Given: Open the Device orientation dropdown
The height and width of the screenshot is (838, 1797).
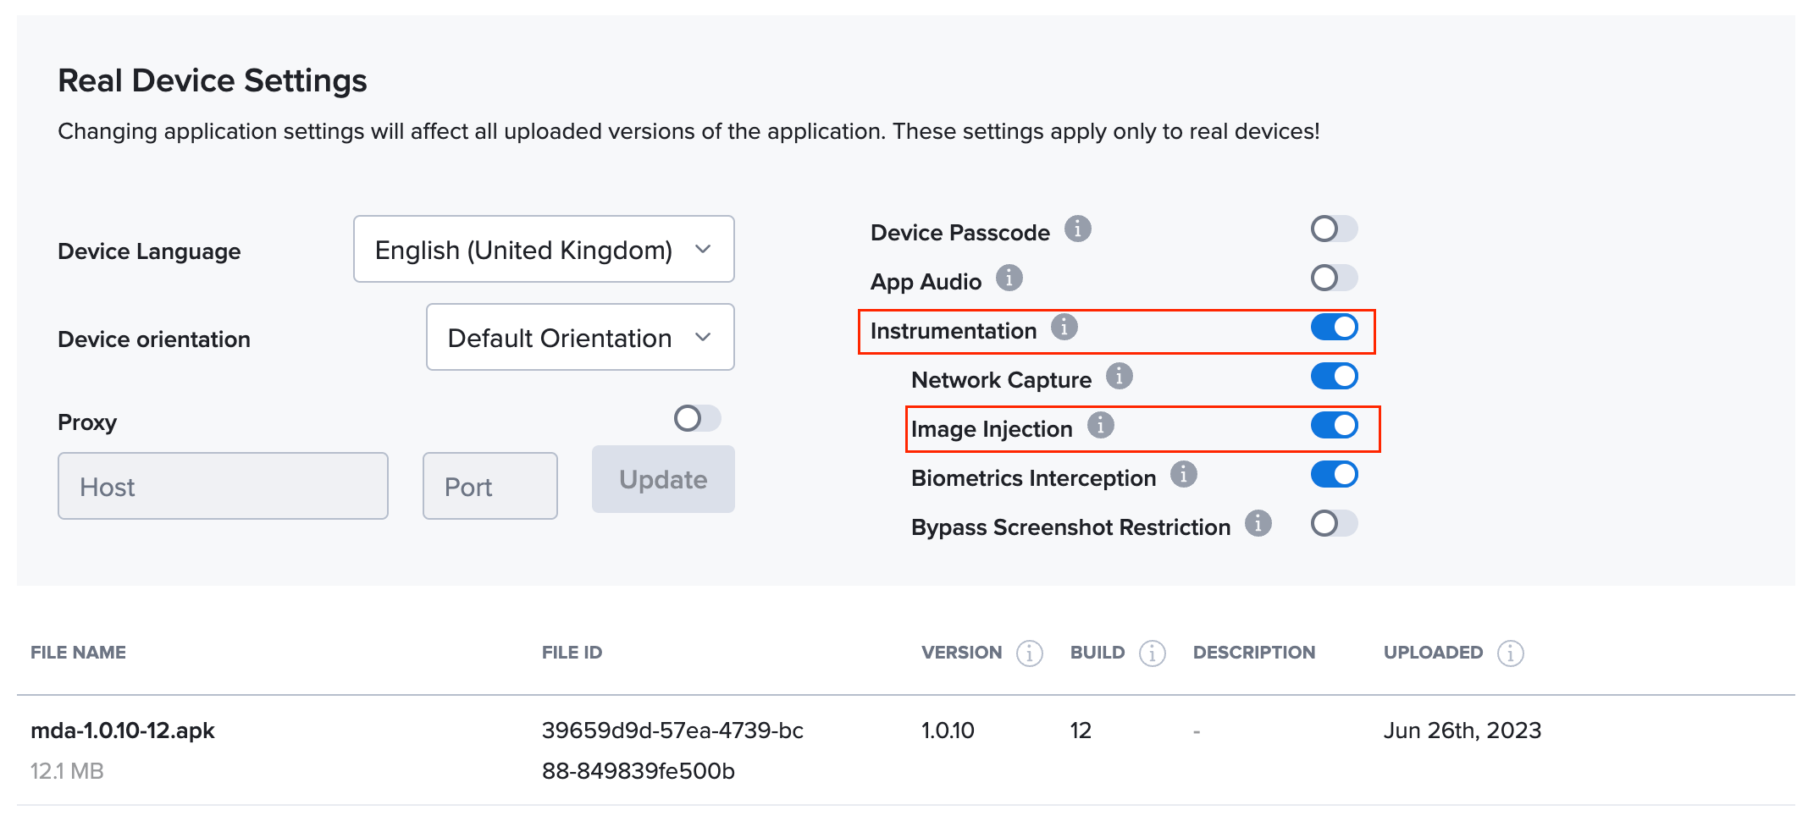Looking at the screenshot, I should [579, 337].
